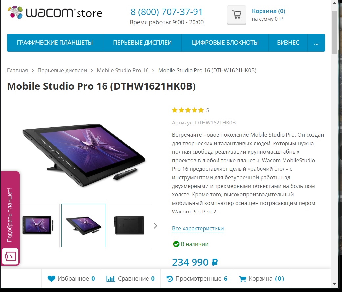Show next thumbnails with right chevron
Screen dimensions: 342x292
pos(155,226)
